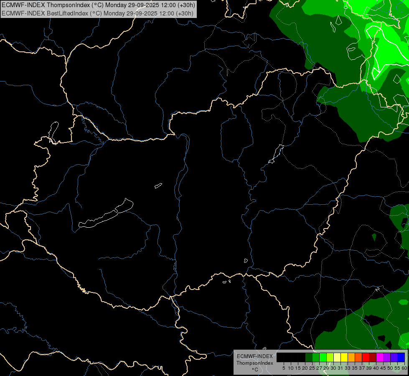Viewport: 409px width, 376px height.
Task: Select the magenta 40-45 legend swatch
Action: pyautogui.click(x=380, y=357)
